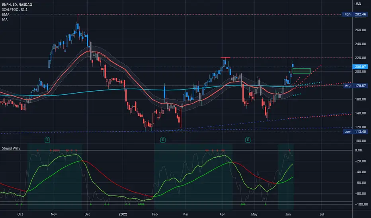This screenshot has width=371, height=218.
Task: Select the green target rectangle near 200
Action: point(301,71)
